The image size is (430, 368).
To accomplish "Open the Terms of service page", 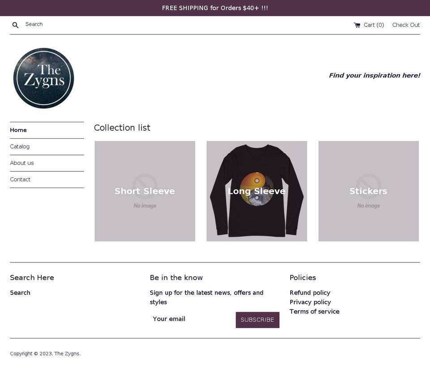I will [314, 312].
